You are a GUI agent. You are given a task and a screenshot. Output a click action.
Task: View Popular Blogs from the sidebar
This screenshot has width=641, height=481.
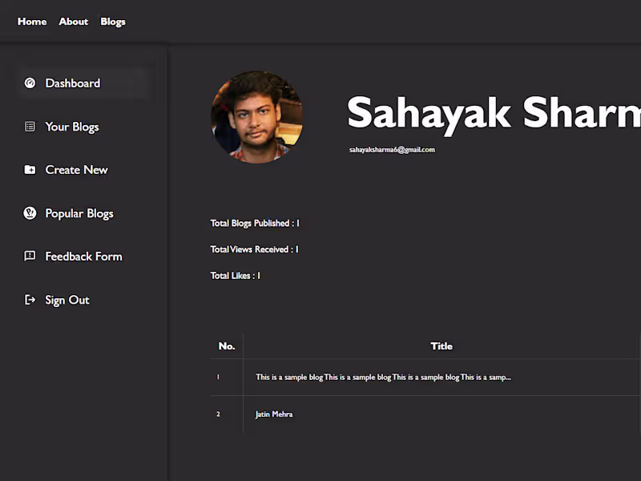point(79,213)
